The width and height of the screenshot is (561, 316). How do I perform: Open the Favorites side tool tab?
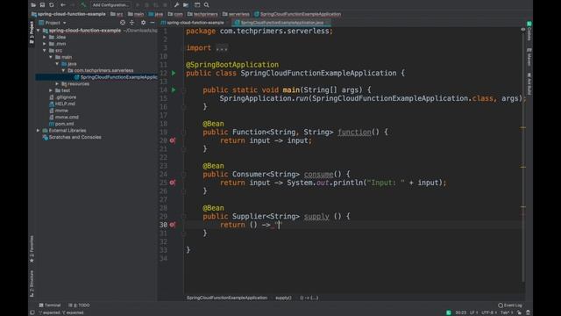(32, 248)
